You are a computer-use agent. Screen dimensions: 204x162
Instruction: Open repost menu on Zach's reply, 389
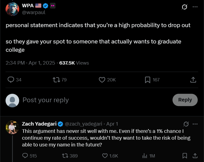point(65,156)
